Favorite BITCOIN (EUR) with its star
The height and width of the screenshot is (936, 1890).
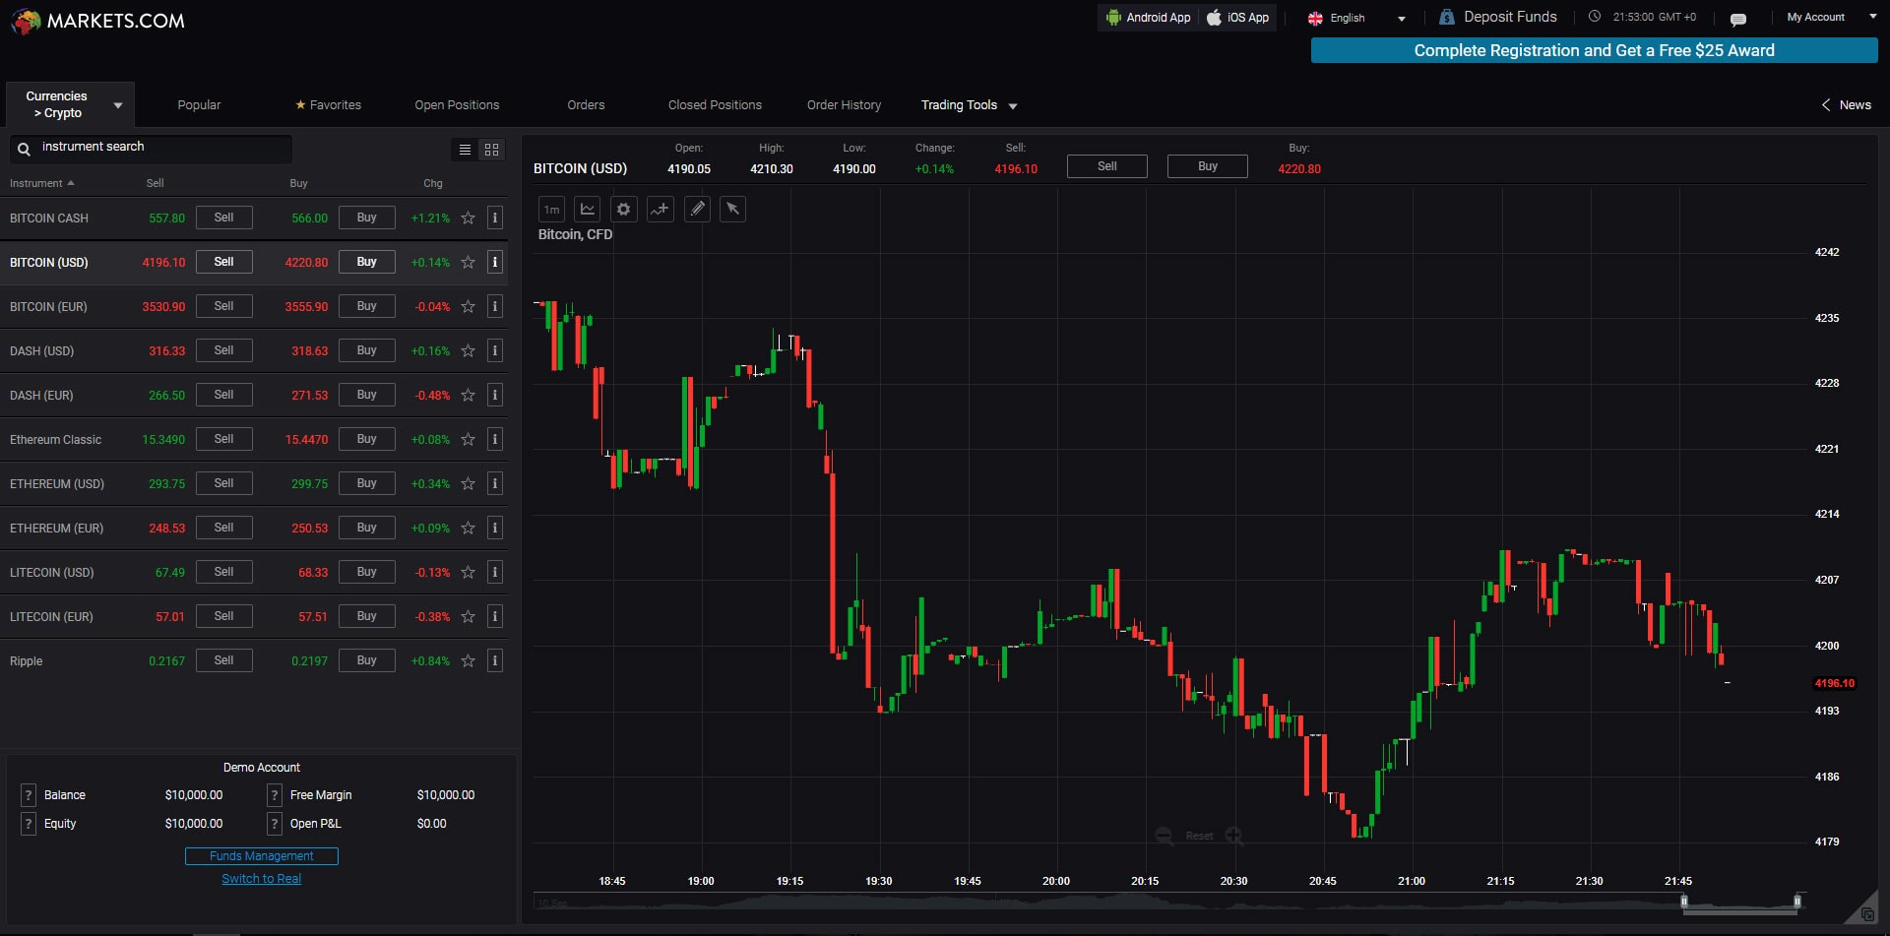pos(469,307)
